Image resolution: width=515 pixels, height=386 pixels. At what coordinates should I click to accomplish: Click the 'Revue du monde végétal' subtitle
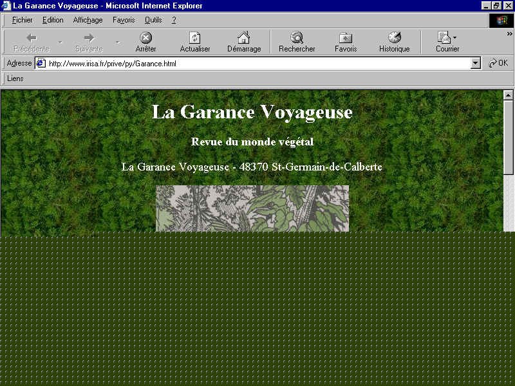(252, 142)
